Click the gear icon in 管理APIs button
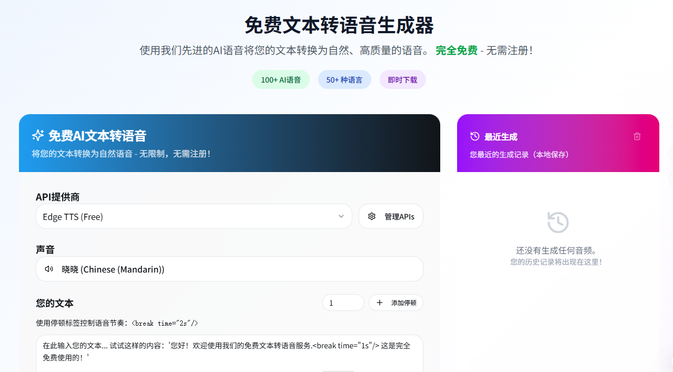This screenshot has height=372, width=673. pyautogui.click(x=372, y=216)
